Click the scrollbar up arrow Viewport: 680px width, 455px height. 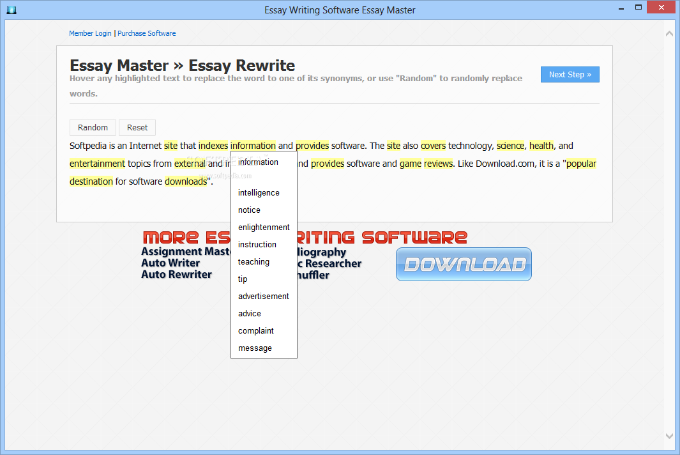(x=669, y=33)
